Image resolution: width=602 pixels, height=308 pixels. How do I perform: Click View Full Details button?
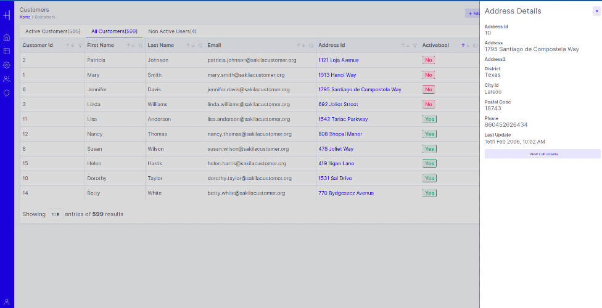(543, 154)
